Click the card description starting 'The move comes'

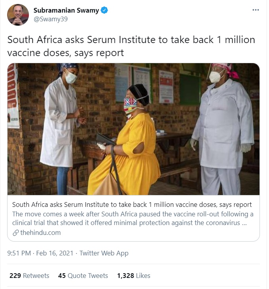[x=133, y=218]
